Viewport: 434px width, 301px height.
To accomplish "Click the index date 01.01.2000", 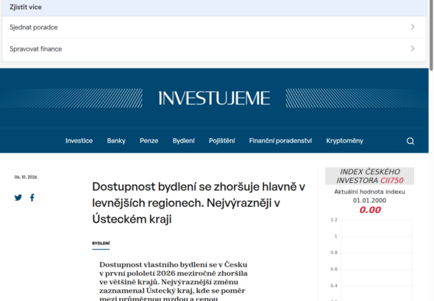I will click(369, 200).
